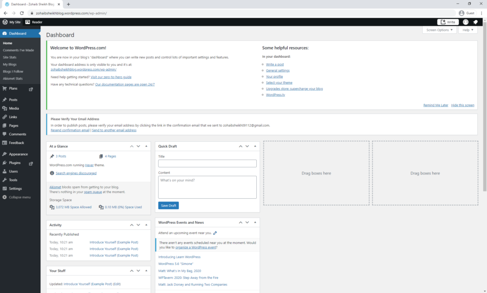Viewport: 487px width, 293px height.
Task: Click the edit location pencil icon
Action: point(215,233)
